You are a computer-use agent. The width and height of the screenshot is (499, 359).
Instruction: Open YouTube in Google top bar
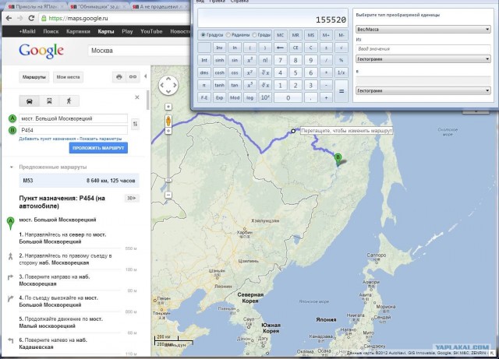[x=151, y=31]
